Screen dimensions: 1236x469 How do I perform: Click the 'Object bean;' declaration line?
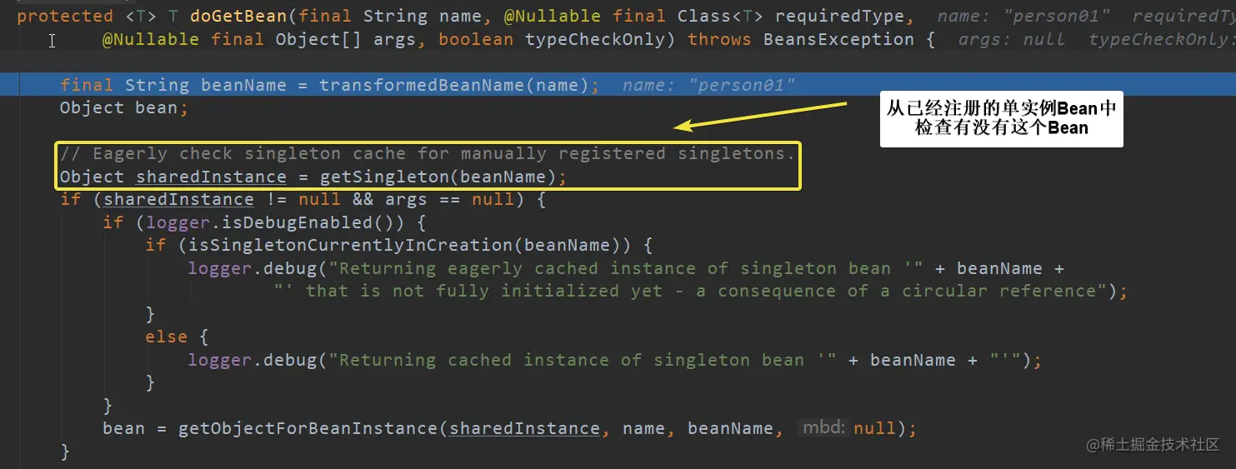[124, 107]
